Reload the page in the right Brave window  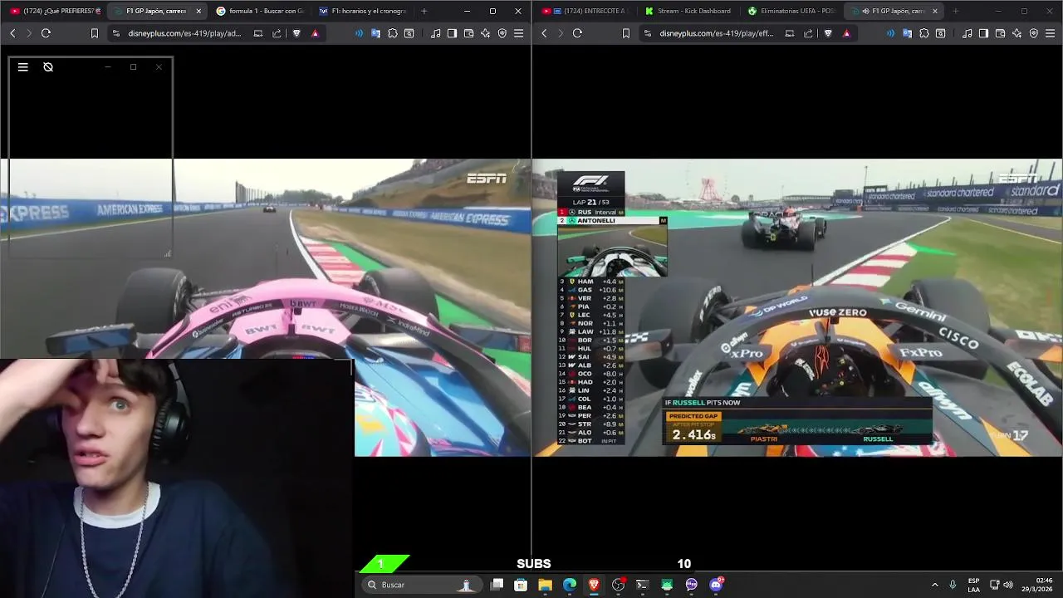point(577,33)
